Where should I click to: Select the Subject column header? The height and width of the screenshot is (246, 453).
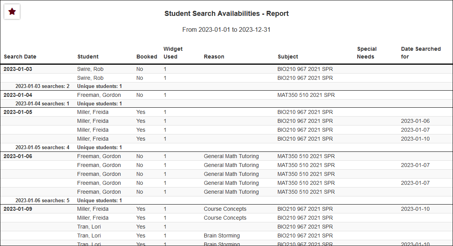pyautogui.click(x=288, y=57)
